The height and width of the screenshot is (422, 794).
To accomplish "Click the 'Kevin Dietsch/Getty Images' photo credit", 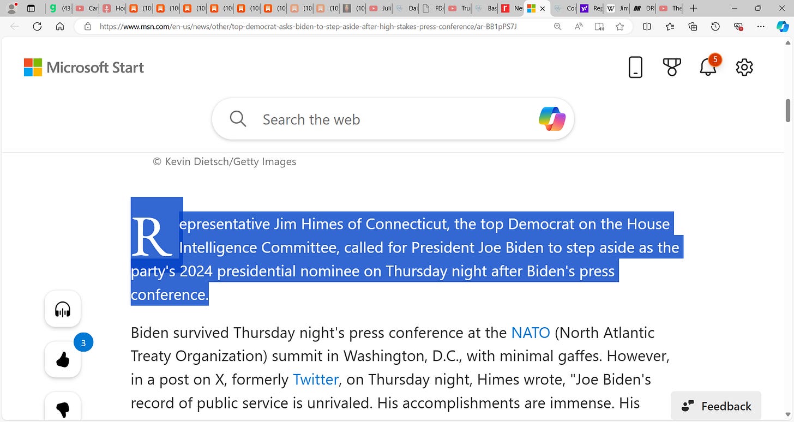I will point(231,161).
